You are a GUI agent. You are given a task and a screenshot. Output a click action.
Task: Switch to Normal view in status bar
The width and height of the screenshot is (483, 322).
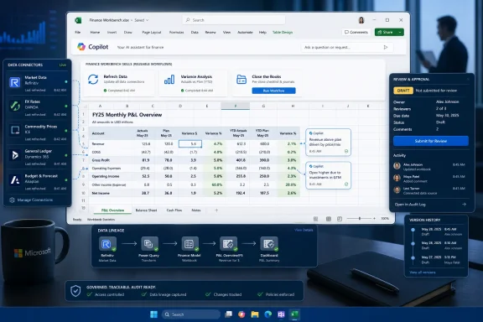tap(315, 219)
